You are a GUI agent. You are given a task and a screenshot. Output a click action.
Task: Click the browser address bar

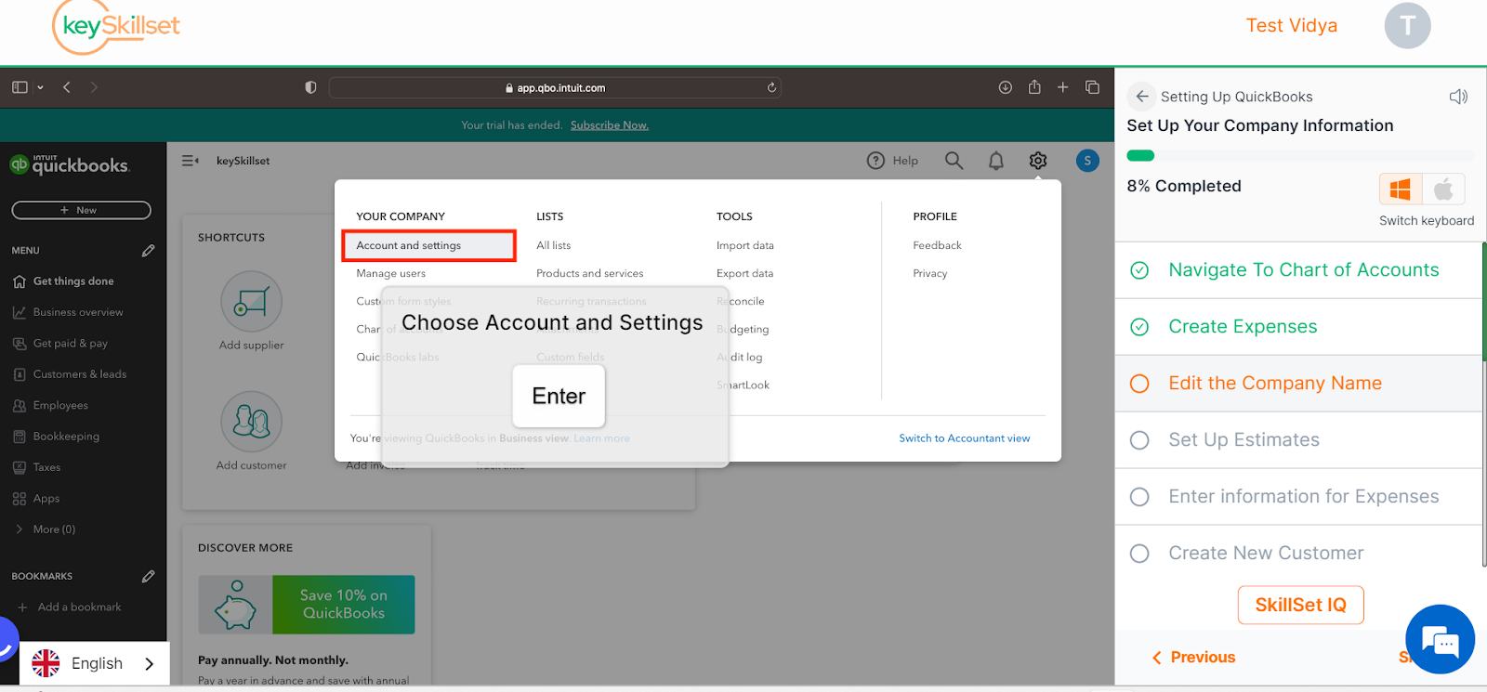(x=555, y=87)
